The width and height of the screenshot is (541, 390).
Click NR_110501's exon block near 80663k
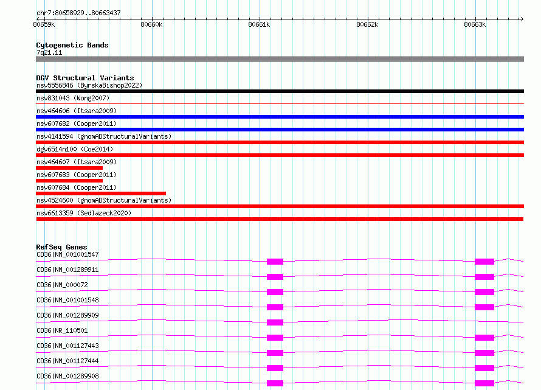click(x=484, y=338)
